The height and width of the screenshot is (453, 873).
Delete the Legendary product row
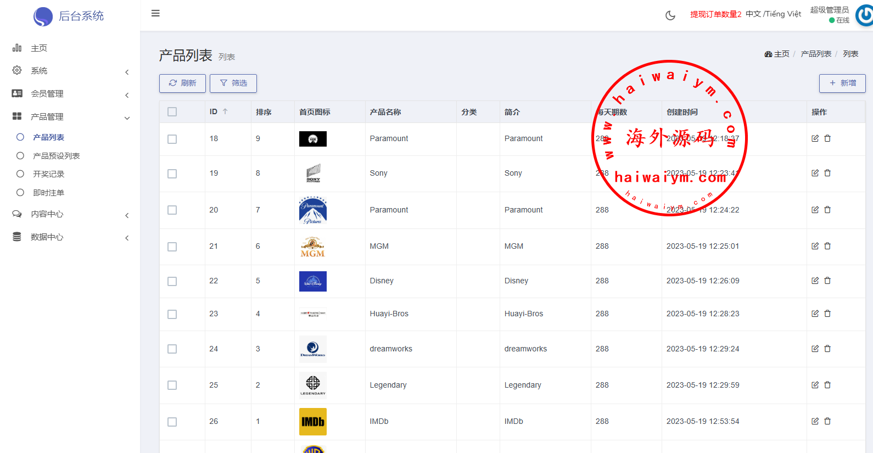827,385
